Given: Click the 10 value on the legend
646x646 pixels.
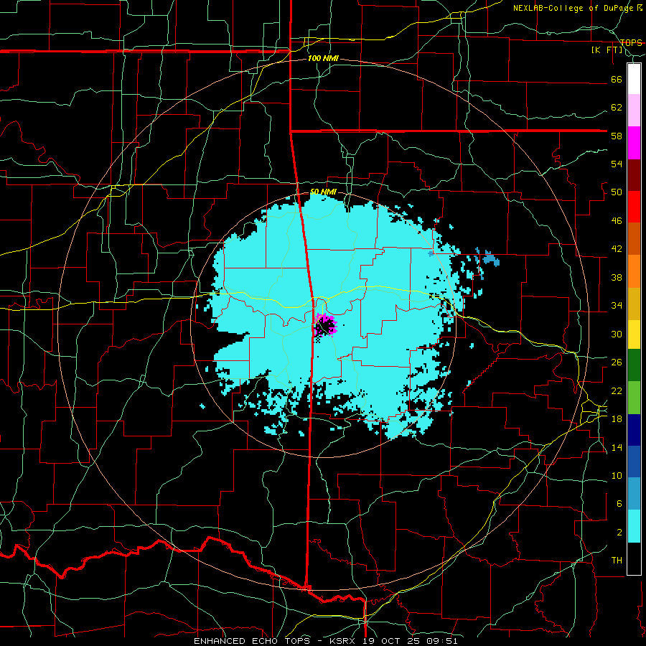Looking at the screenshot, I should click(617, 476).
